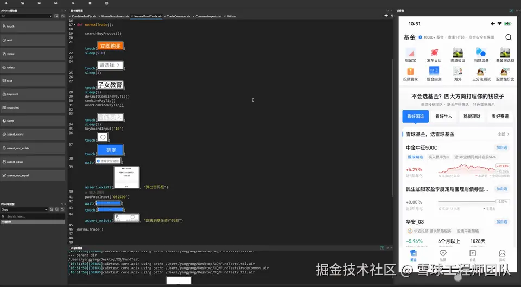
Task: Tap the 现金宝 icon on the phone
Action: (x=410, y=55)
